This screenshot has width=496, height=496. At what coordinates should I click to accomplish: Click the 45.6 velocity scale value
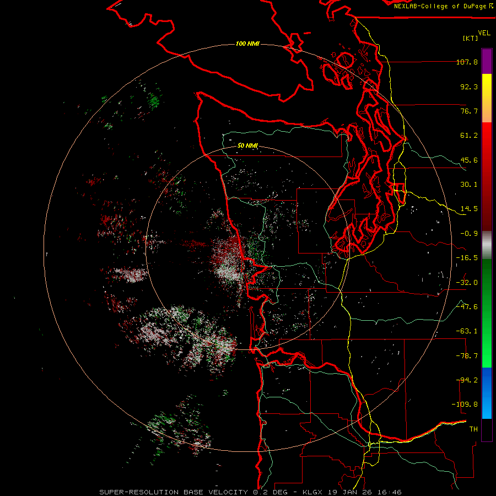pos(469,160)
